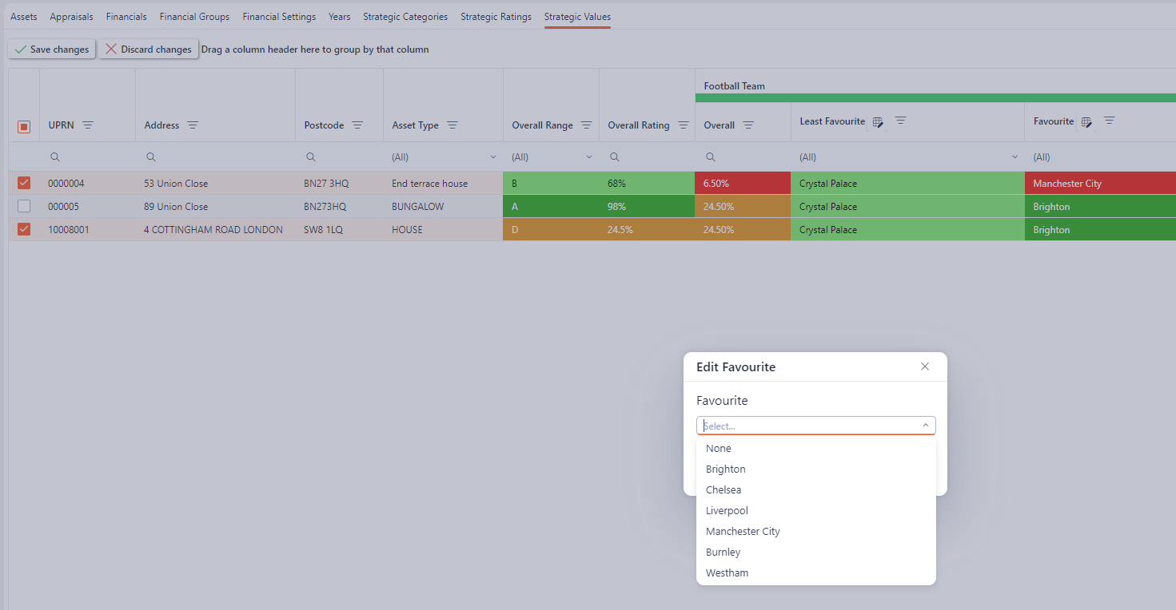Open UPRN column filter icon

click(88, 125)
